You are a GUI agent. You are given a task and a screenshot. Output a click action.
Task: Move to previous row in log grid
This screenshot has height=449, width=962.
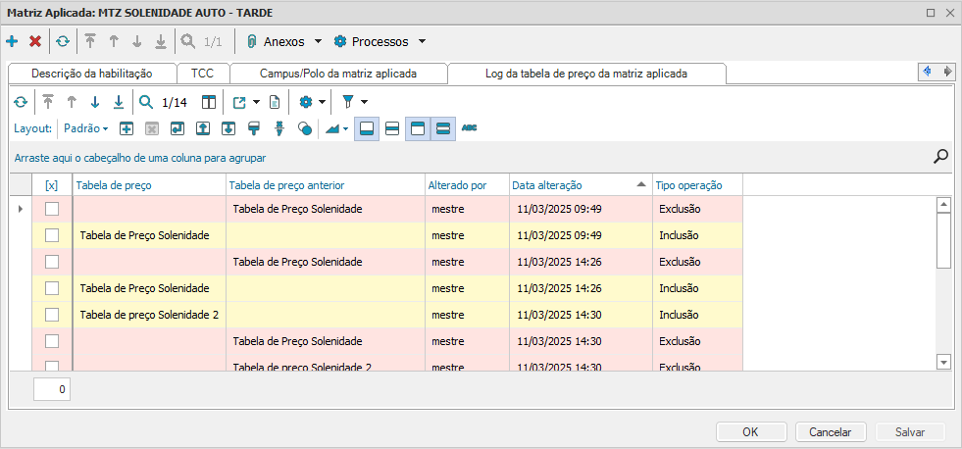click(x=72, y=102)
